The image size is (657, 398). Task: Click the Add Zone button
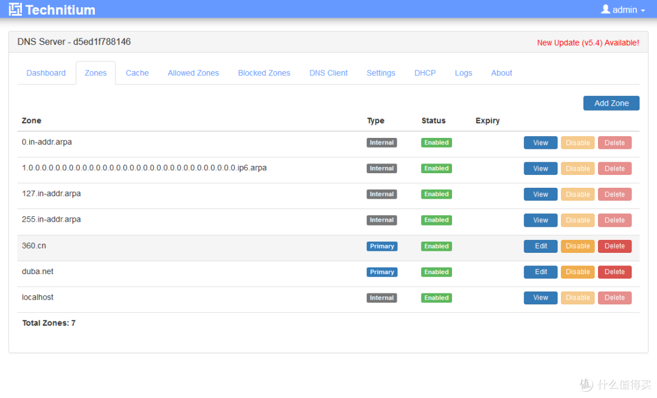click(x=611, y=103)
